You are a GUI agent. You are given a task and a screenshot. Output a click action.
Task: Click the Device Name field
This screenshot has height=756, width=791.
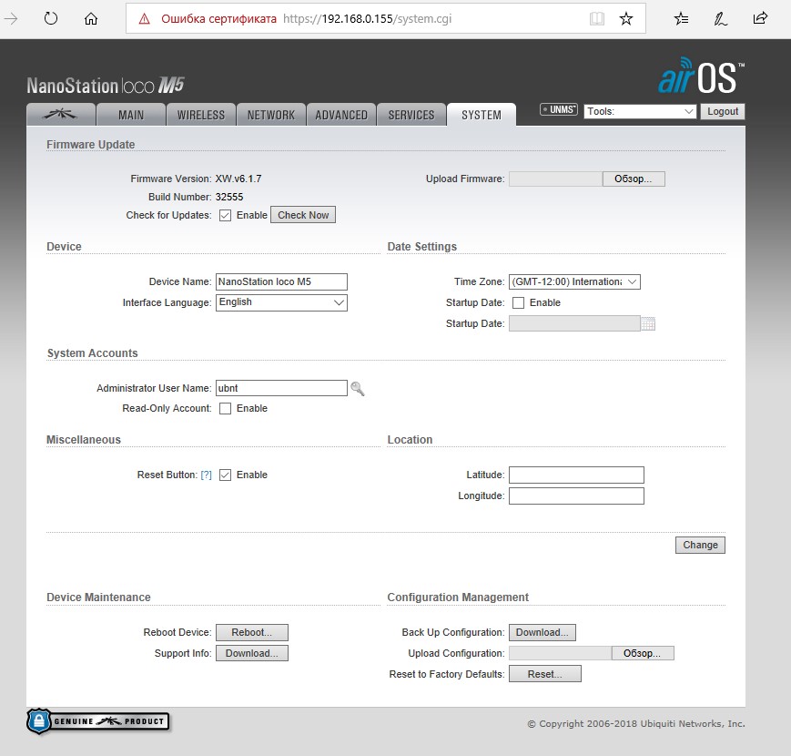coord(281,281)
